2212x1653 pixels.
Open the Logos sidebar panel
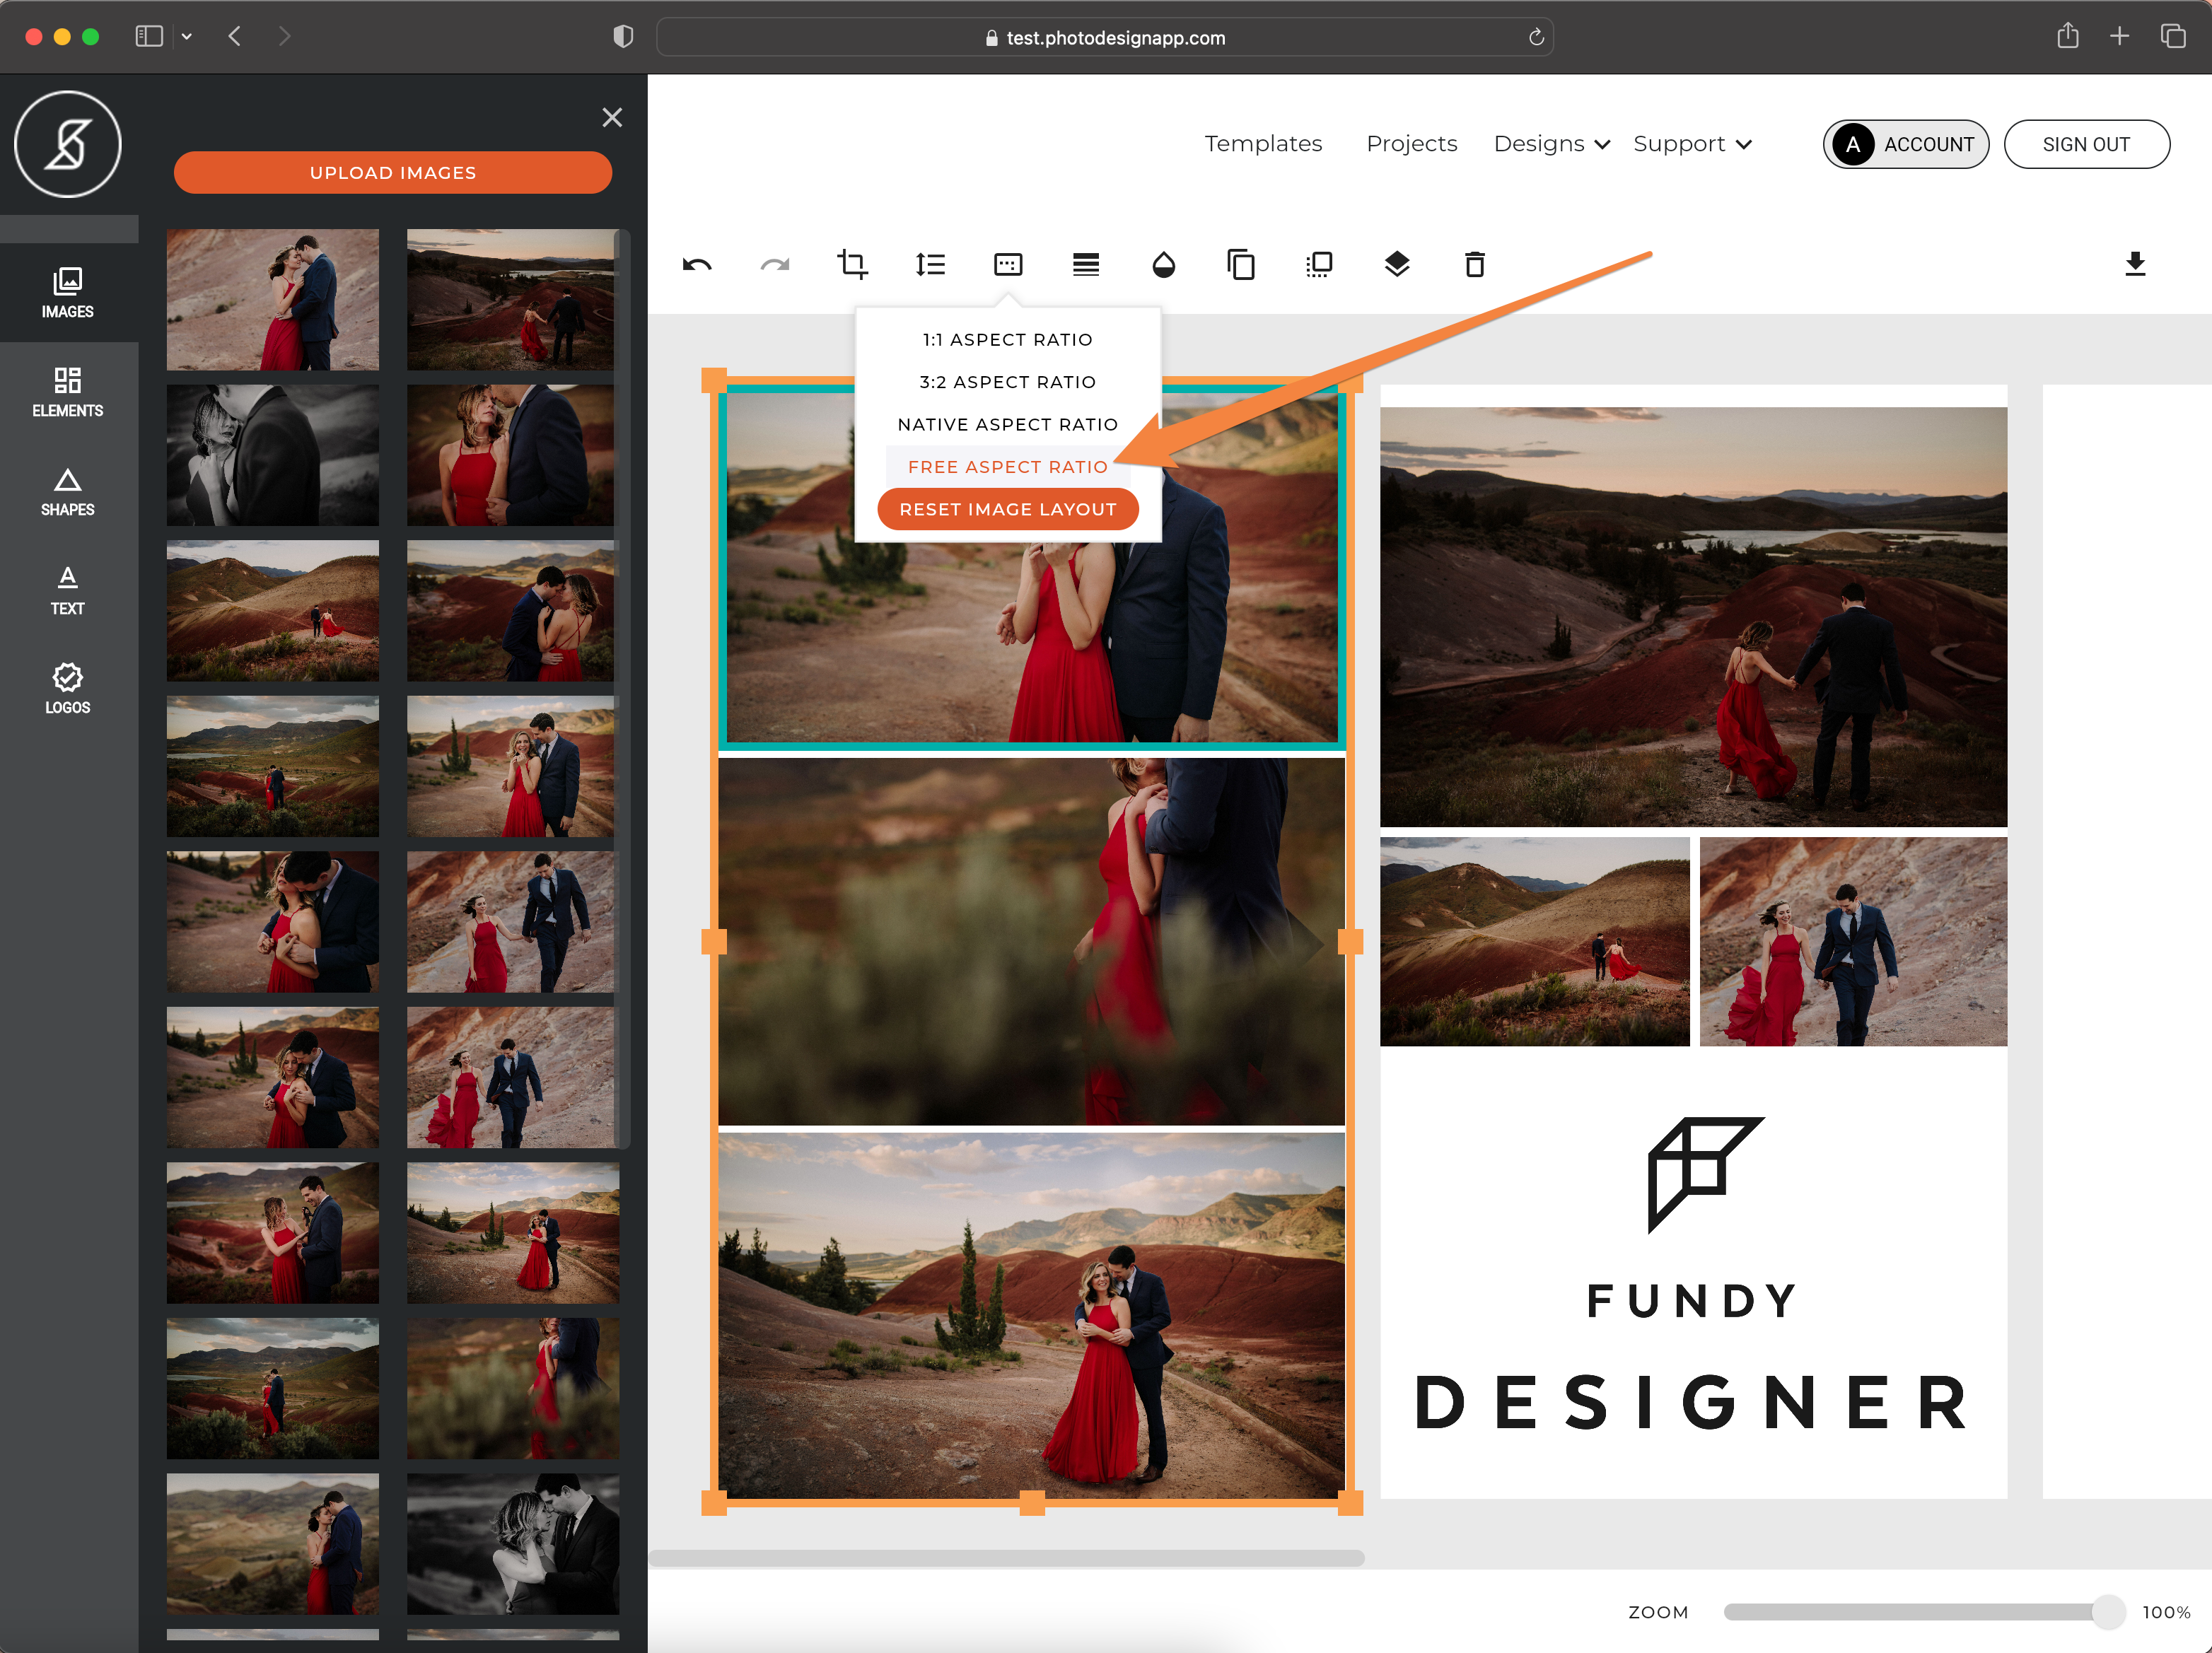(x=68, y=689)
